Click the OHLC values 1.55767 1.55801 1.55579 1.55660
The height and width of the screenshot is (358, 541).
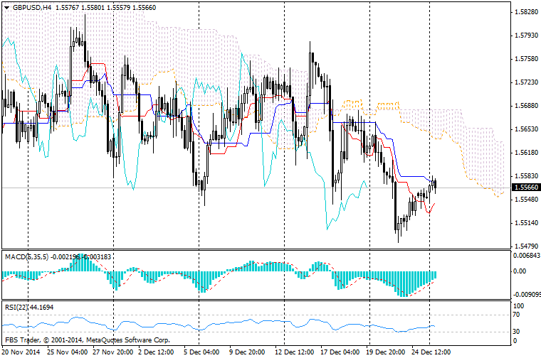(x=105, y=8)
